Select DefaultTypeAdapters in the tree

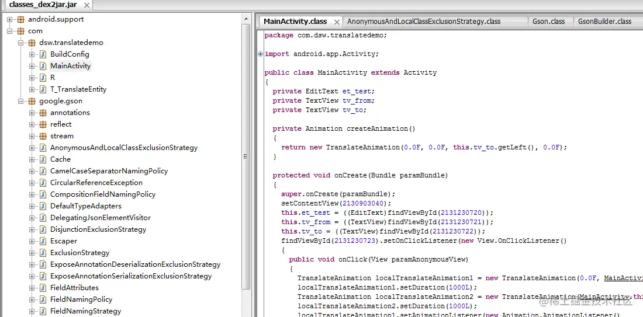pos(86,206)
